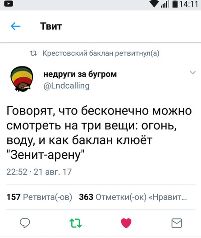Viewport: 201px width, 238px height.
Task: View the 157 Ретвита(-ов) list
Action: [x=39, y=197]
